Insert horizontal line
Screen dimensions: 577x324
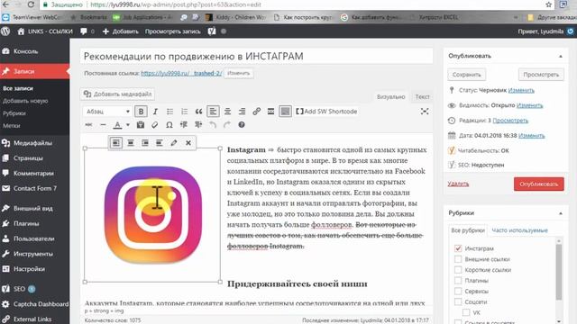pyautogui.click(x=103, y=125)
